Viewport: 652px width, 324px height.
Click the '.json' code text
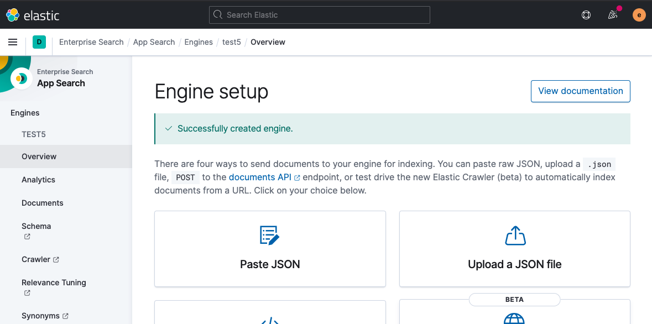[599, 164]
